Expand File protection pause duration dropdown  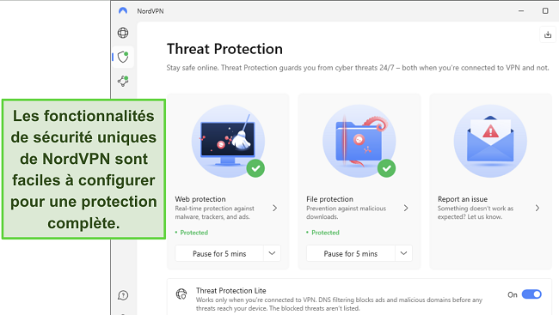point(403,253)
